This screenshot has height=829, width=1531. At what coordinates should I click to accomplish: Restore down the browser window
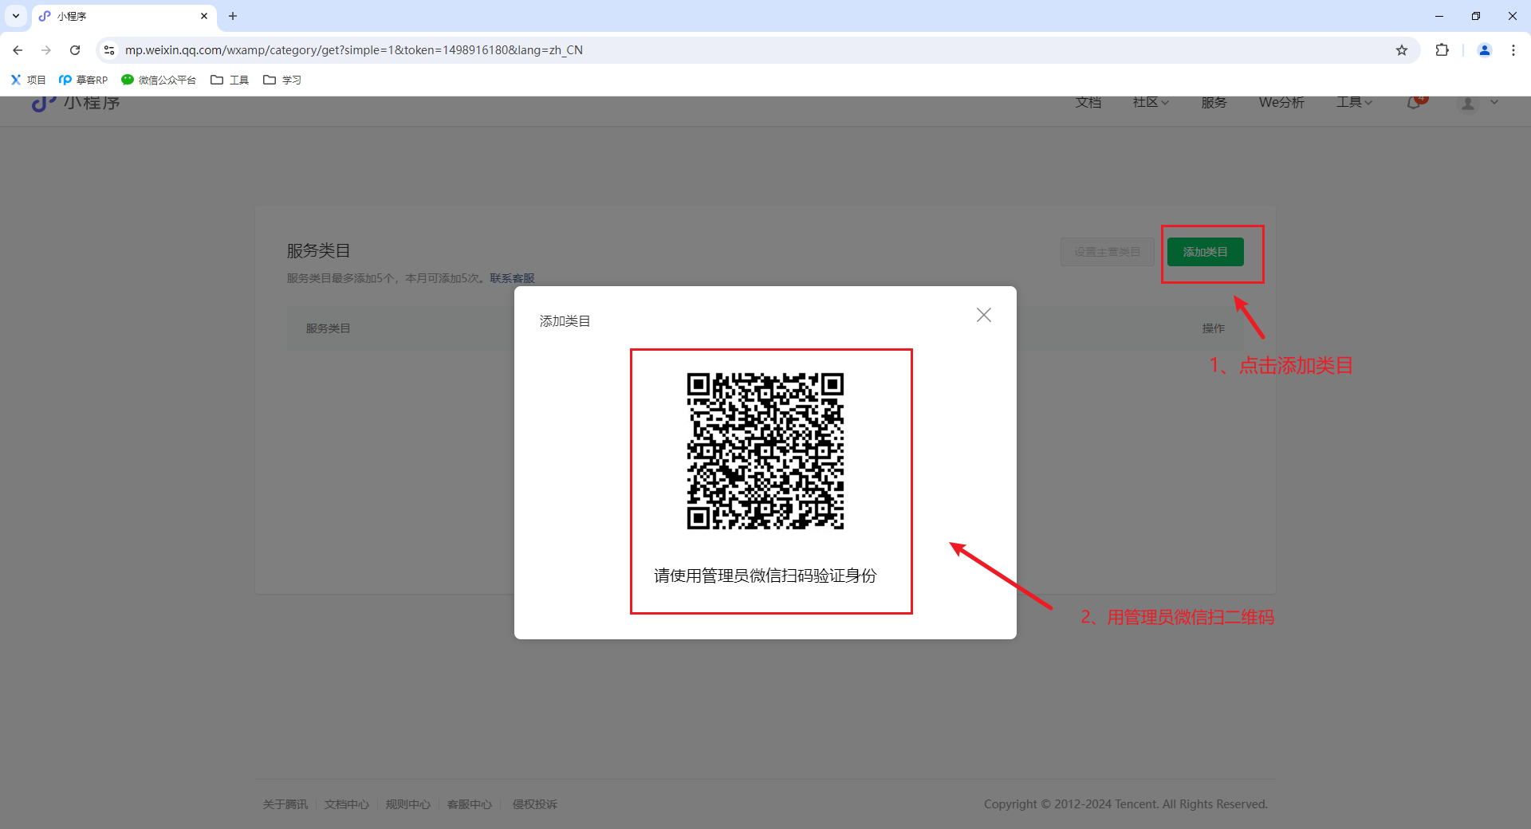click(x=1476, y=16)
